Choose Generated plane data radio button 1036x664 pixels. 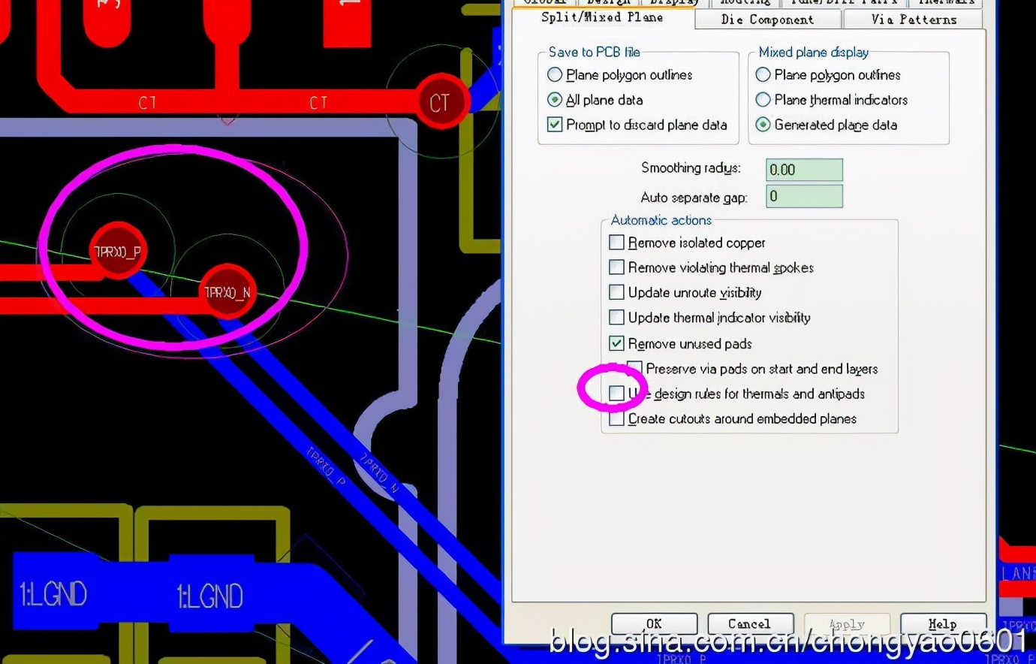(763, 125)
